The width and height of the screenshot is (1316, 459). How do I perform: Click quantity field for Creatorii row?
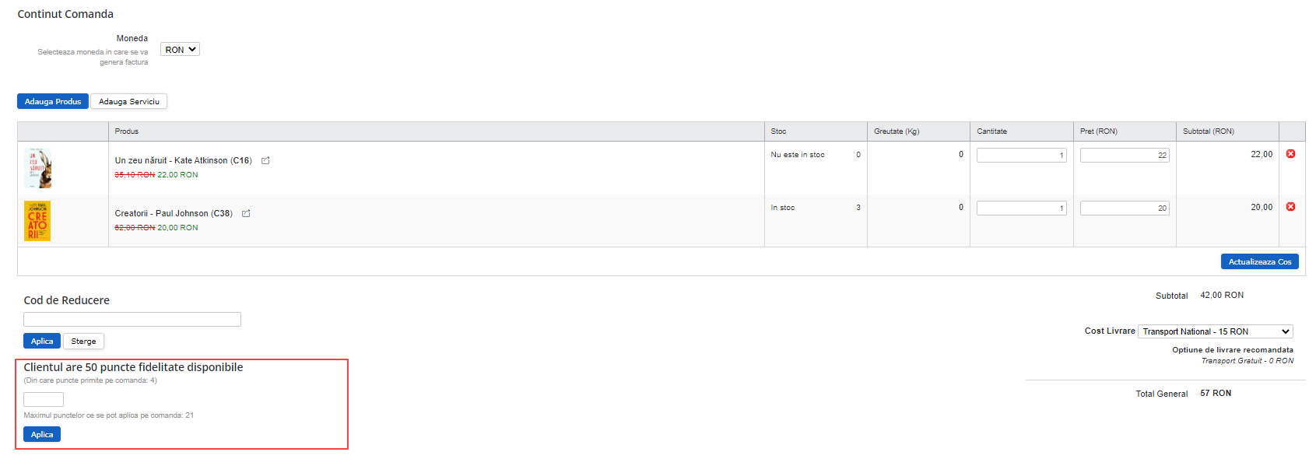tap(1021, 208)
